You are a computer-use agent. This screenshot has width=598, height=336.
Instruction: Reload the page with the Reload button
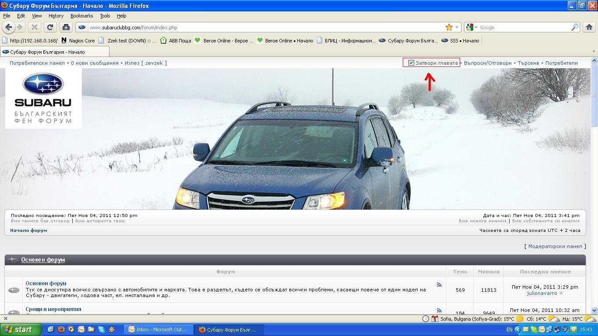(x=50, y=27)
